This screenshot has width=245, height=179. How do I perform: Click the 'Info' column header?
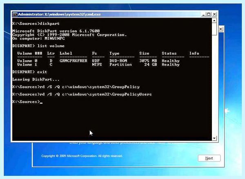pos(194,53)
